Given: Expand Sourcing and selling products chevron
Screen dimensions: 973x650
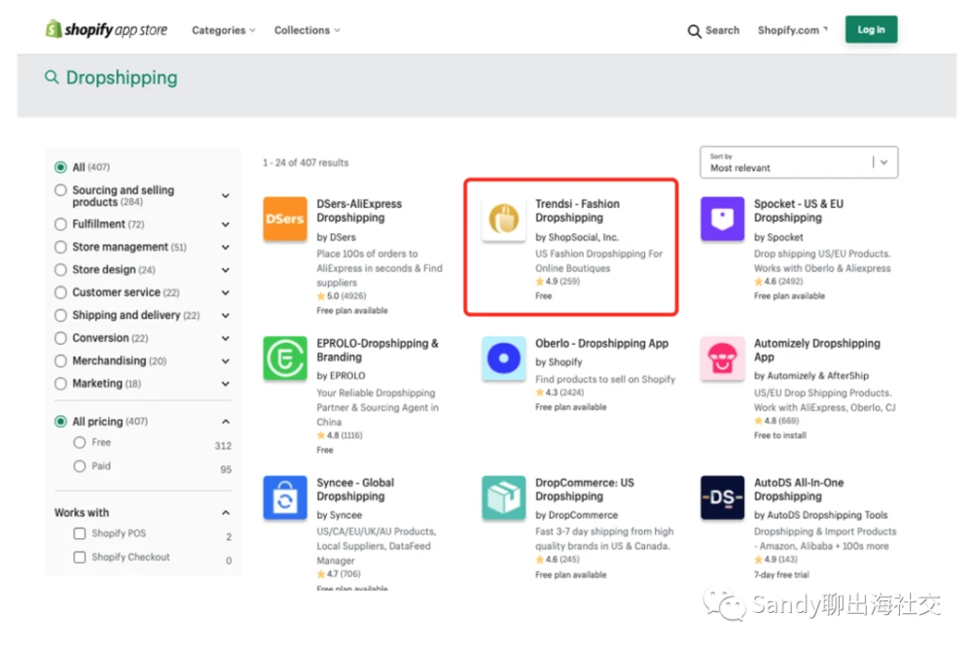Looking at the screenshot, I should 226,196.
